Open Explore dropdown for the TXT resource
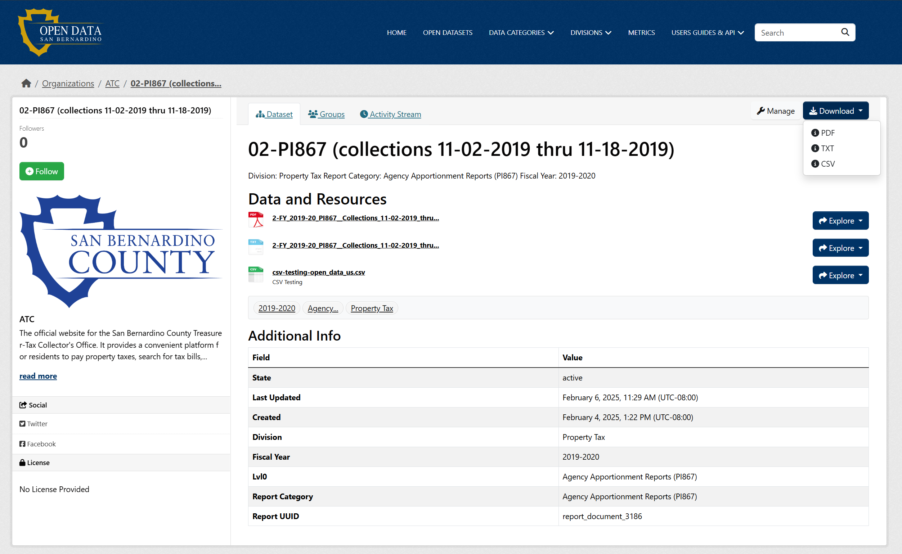Viewport: 902px width, 554px height. [840, 248]
